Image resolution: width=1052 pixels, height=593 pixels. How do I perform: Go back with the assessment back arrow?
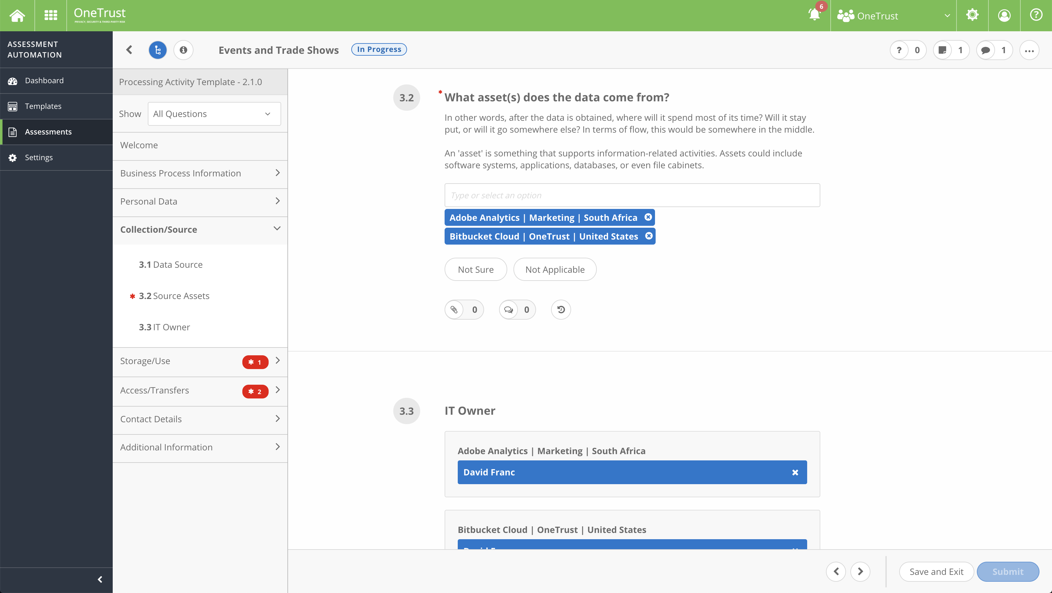[x=129, y=50]
